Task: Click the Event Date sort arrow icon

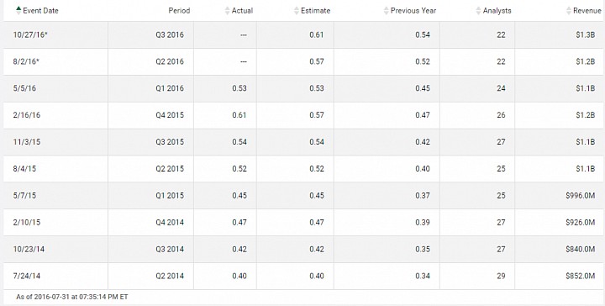Action: click(18, 10)
